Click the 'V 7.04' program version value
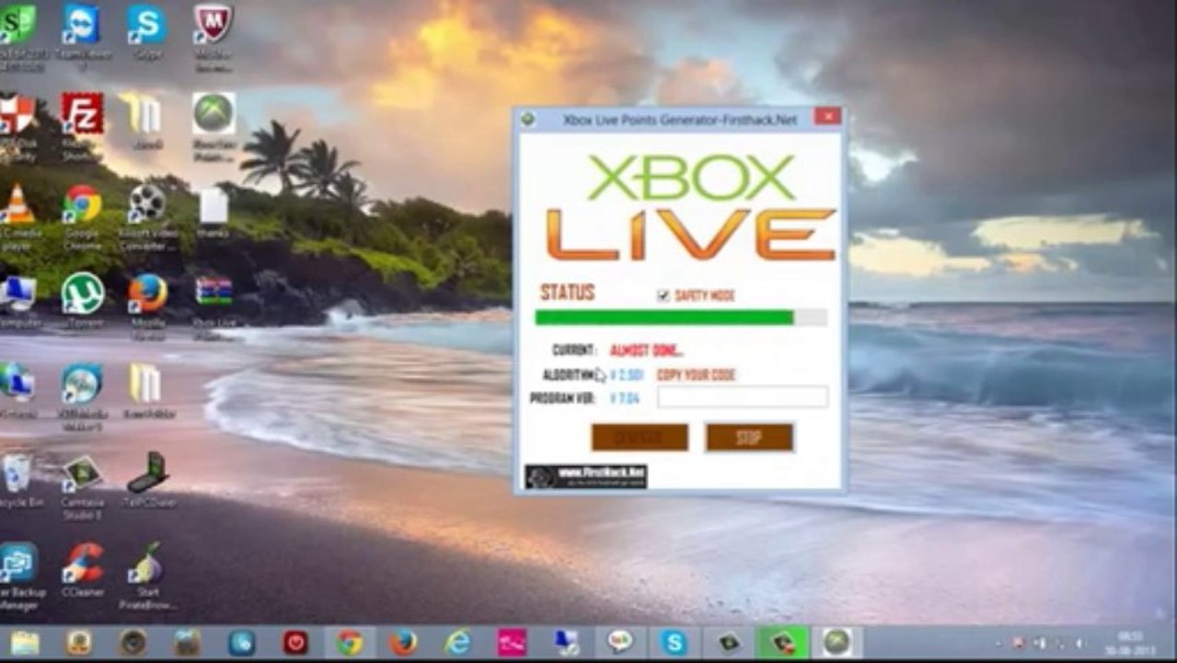Screen dimensions: 1177x663 point(624,398)
